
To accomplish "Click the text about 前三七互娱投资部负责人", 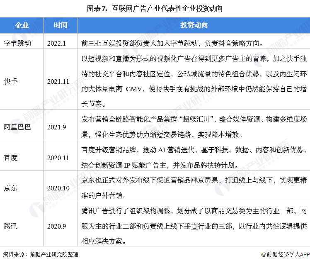I will (x=172, y=43).
